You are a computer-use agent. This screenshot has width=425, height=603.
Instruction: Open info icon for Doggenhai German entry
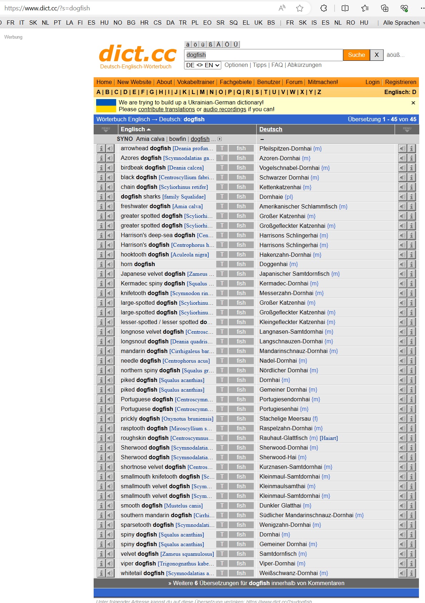click(411, 264)
